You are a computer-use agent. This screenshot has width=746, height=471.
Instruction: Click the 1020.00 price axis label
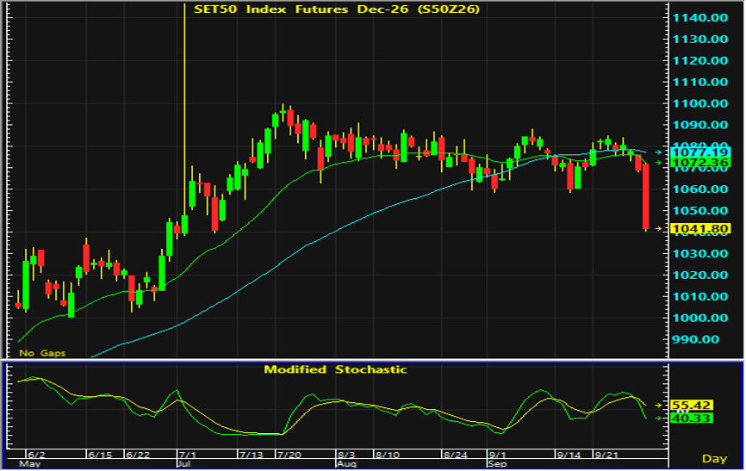coord(699,275)
